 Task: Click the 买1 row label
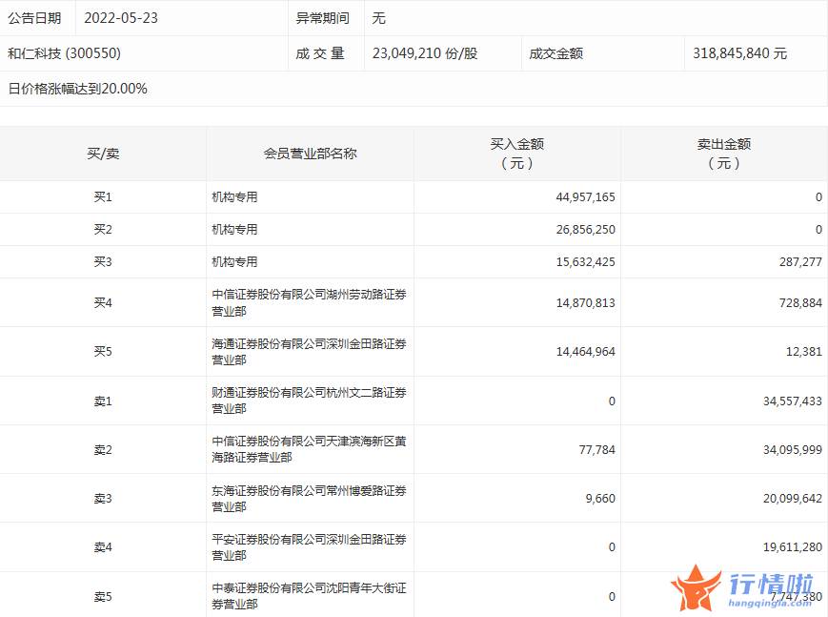tap(103, 197)
